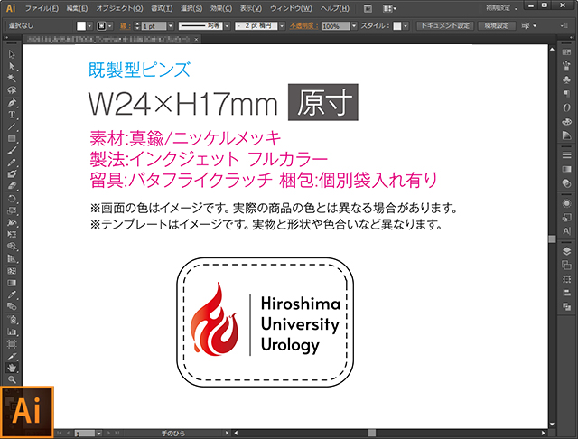Select the Perspective Grid tool
Image resolution: width=578 pixels, height=439 pixels.
pyautogui.click(x=12, y=258)
